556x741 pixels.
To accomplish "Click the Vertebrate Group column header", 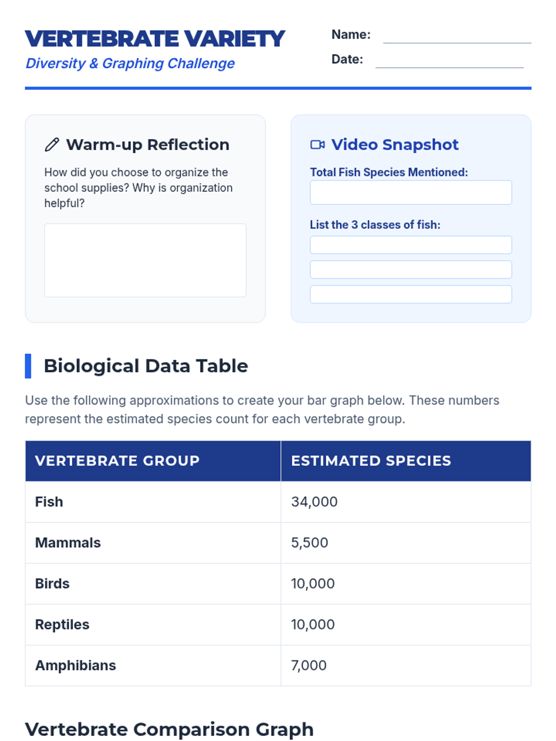I will [117, 461].
